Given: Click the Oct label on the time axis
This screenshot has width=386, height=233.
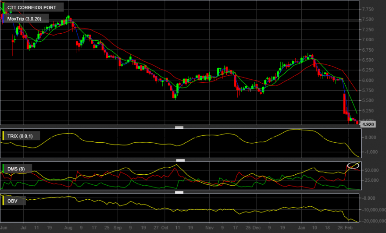Looking at the screenshot, I should click(164, 228).
